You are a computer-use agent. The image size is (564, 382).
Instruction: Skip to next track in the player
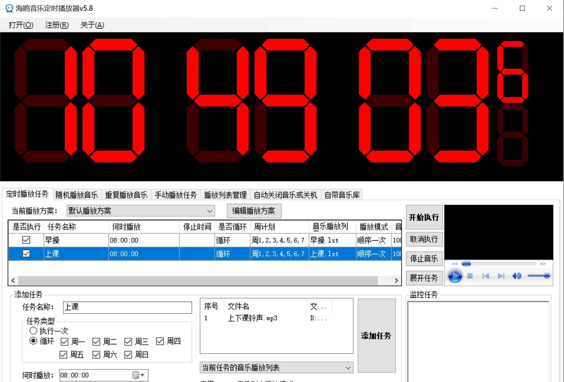(501, 276)
